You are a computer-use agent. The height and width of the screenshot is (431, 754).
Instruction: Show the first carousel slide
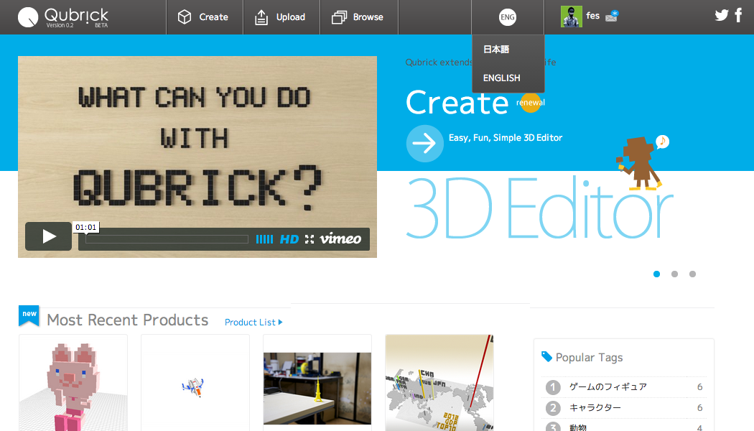pos(657,274)
